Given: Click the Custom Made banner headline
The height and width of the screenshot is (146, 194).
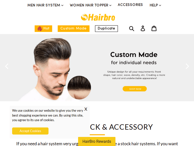Looking at the screenshot, I should pos(134,54).
